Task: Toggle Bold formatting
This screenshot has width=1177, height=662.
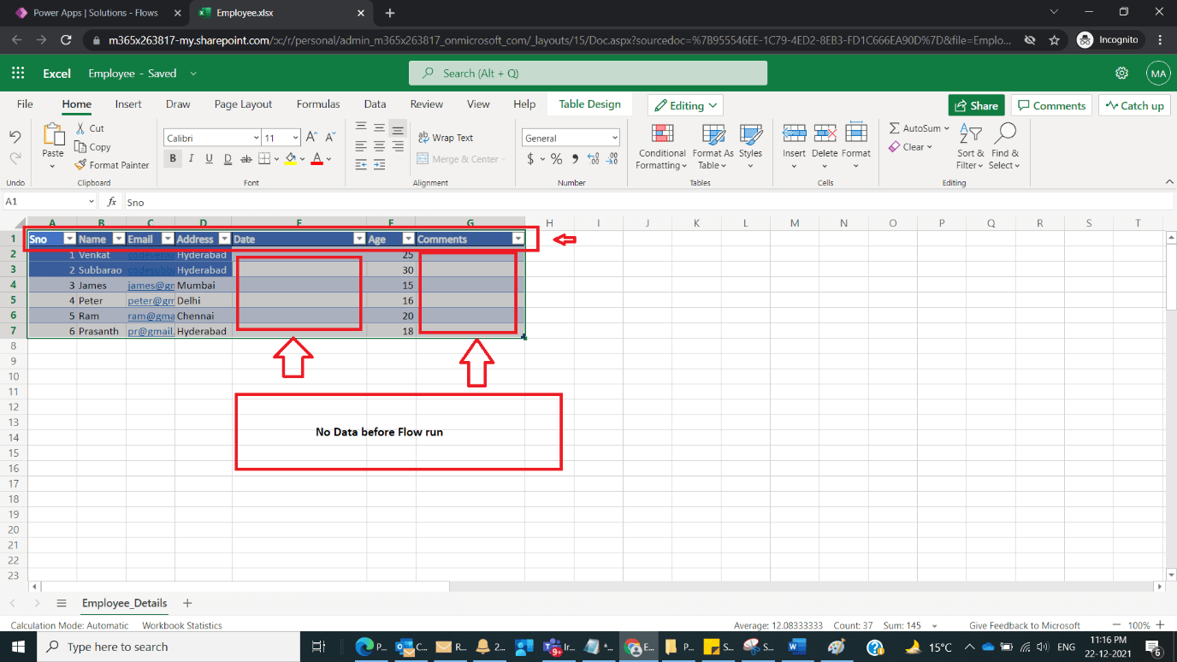Action: (173, 159)
